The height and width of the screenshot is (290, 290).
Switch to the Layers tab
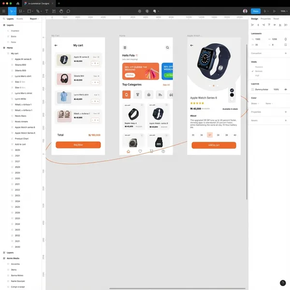pos(10,19)
